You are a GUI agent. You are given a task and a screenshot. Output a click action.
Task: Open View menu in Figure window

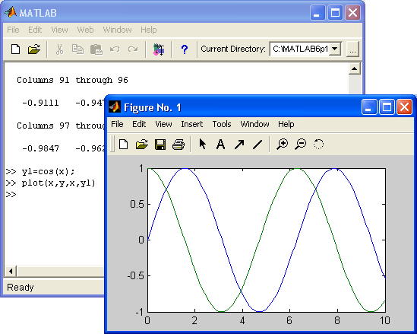tap(163, 124)
